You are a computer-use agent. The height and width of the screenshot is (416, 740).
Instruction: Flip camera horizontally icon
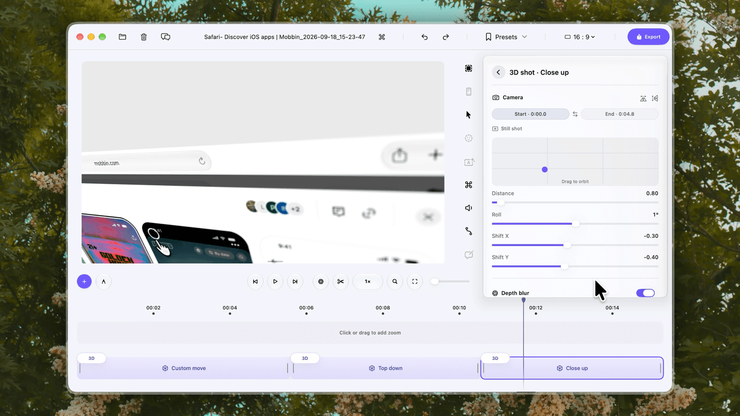(x=655, y=98)
